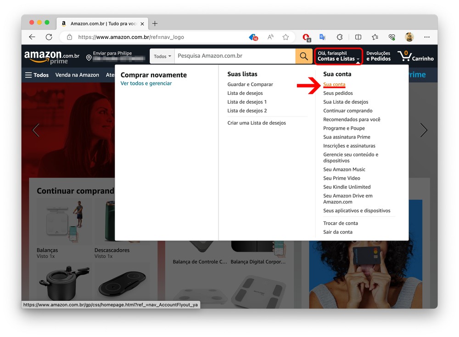This screenshot has height=337, width=459.
Task: Click Criar uma Lista de desejos
Action: (257, 123)
